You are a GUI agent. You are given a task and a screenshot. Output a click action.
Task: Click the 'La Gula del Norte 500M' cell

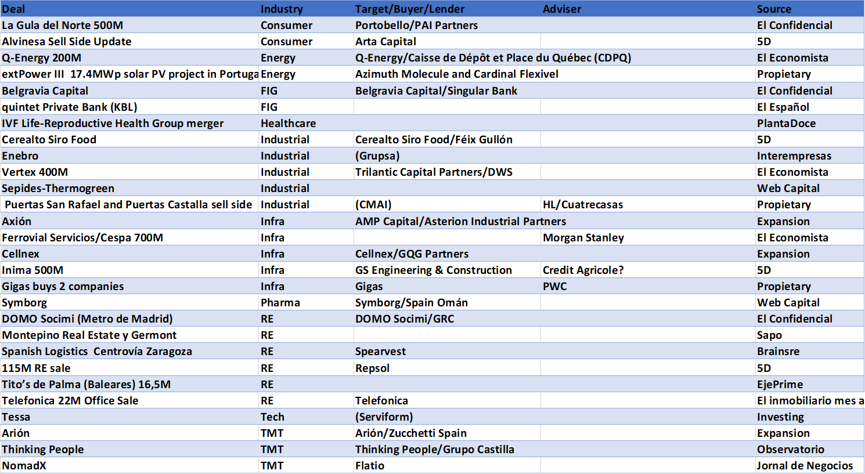[x=129, y=25]
